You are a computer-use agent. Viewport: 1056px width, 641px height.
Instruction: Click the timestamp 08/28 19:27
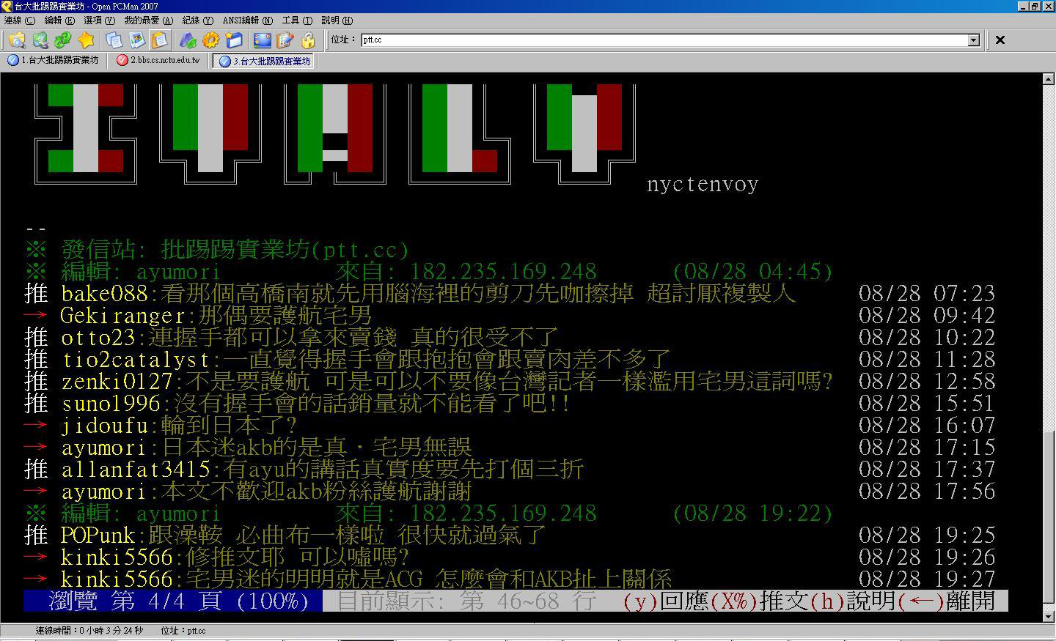pyautogui.click(x=927, y=579)
